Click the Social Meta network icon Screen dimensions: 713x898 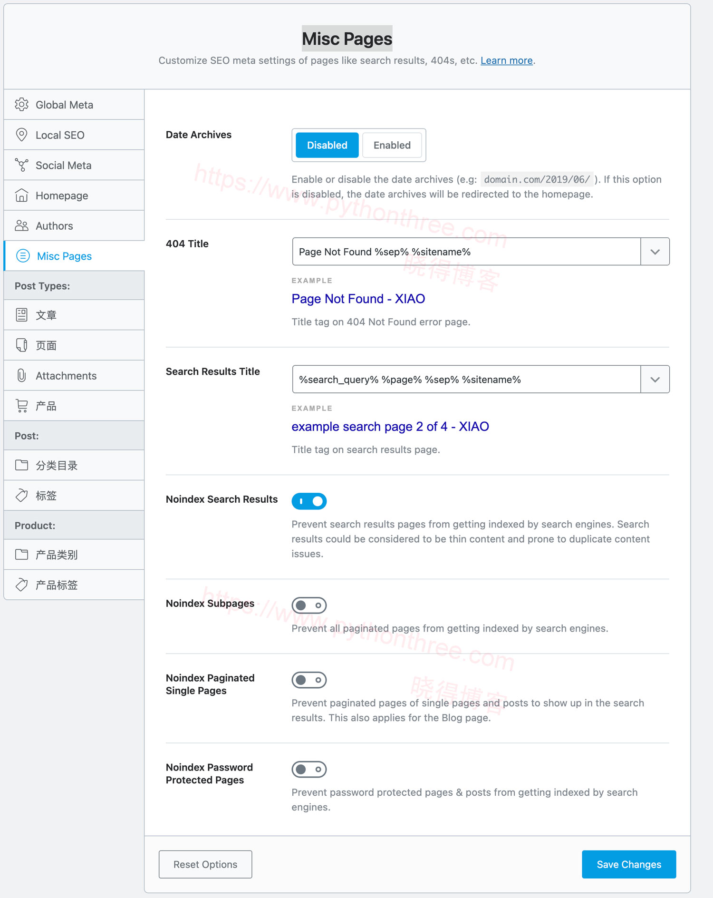pyautogui.click(x=21, y=165)
